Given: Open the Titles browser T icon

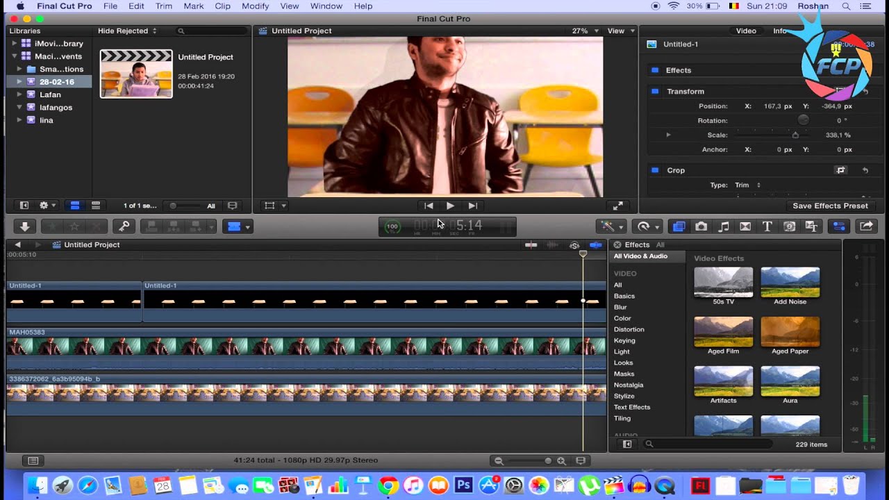Looking at the screenshot, I should [767, 226].
